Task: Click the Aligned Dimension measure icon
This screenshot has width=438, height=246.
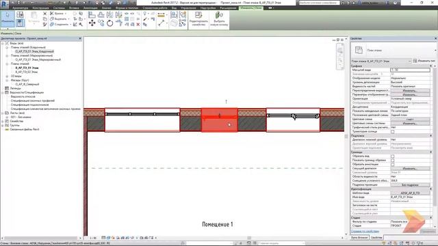Action: point(162,15)
